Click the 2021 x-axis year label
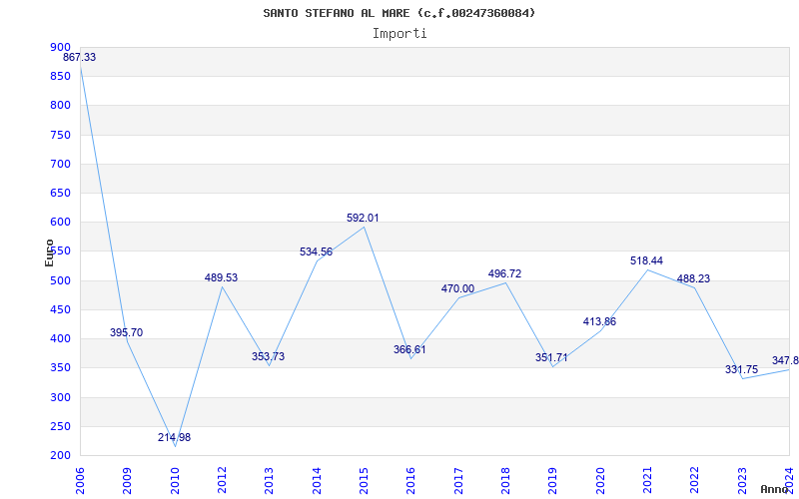 coord(647,481)
